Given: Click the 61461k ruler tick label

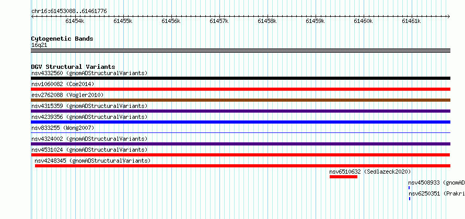Looking at the screenshot, I should (x=412, y=21).
